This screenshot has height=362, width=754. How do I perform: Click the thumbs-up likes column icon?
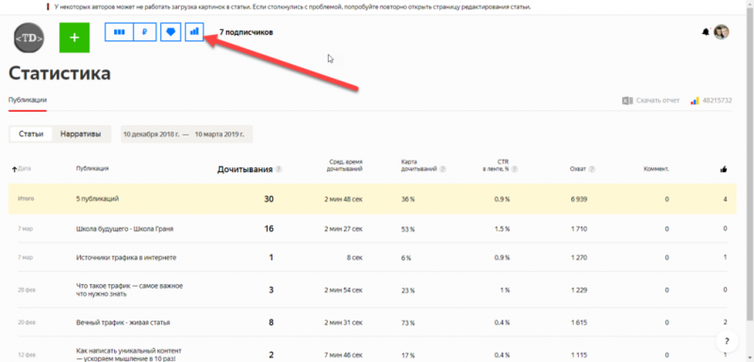click(x=724, y=168)
